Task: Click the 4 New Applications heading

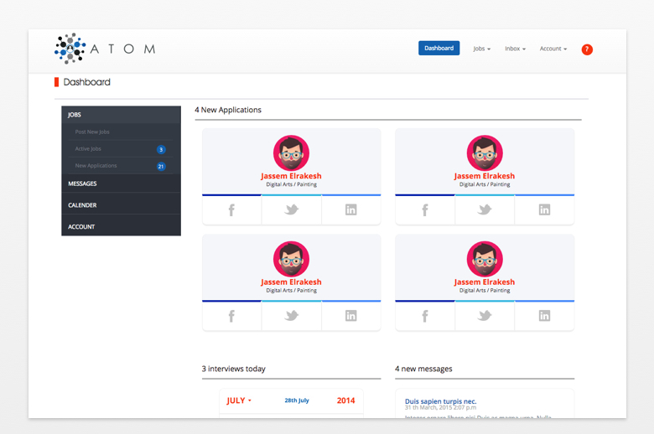Action: pyautogui.click(x=228, y=110)
